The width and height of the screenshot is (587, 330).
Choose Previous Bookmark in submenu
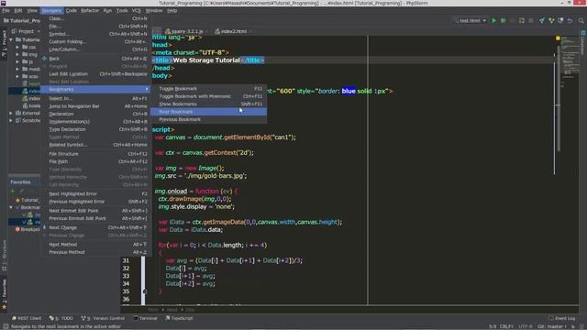coord(208,119)
